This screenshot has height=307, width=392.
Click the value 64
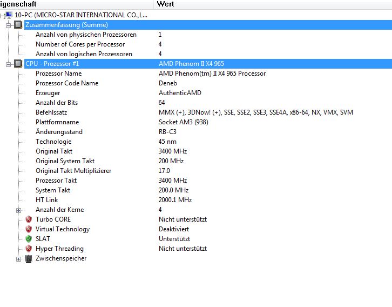point(161,103)
